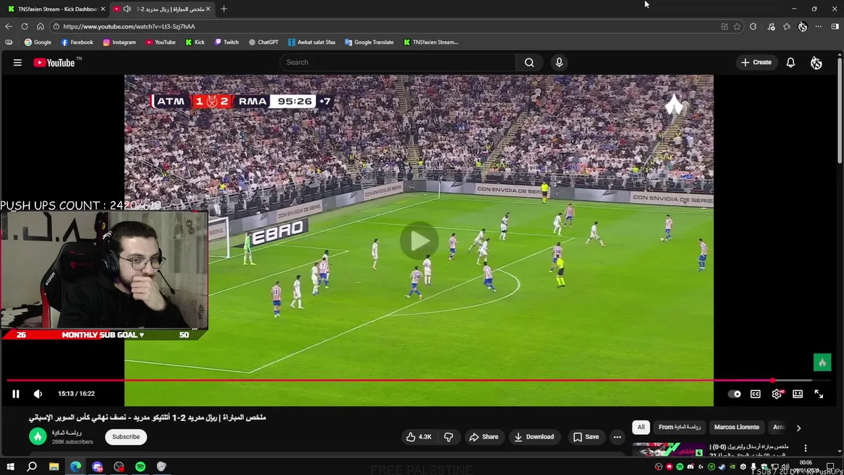
Task: Open Windows taskbar search
Action: point(32,467)
